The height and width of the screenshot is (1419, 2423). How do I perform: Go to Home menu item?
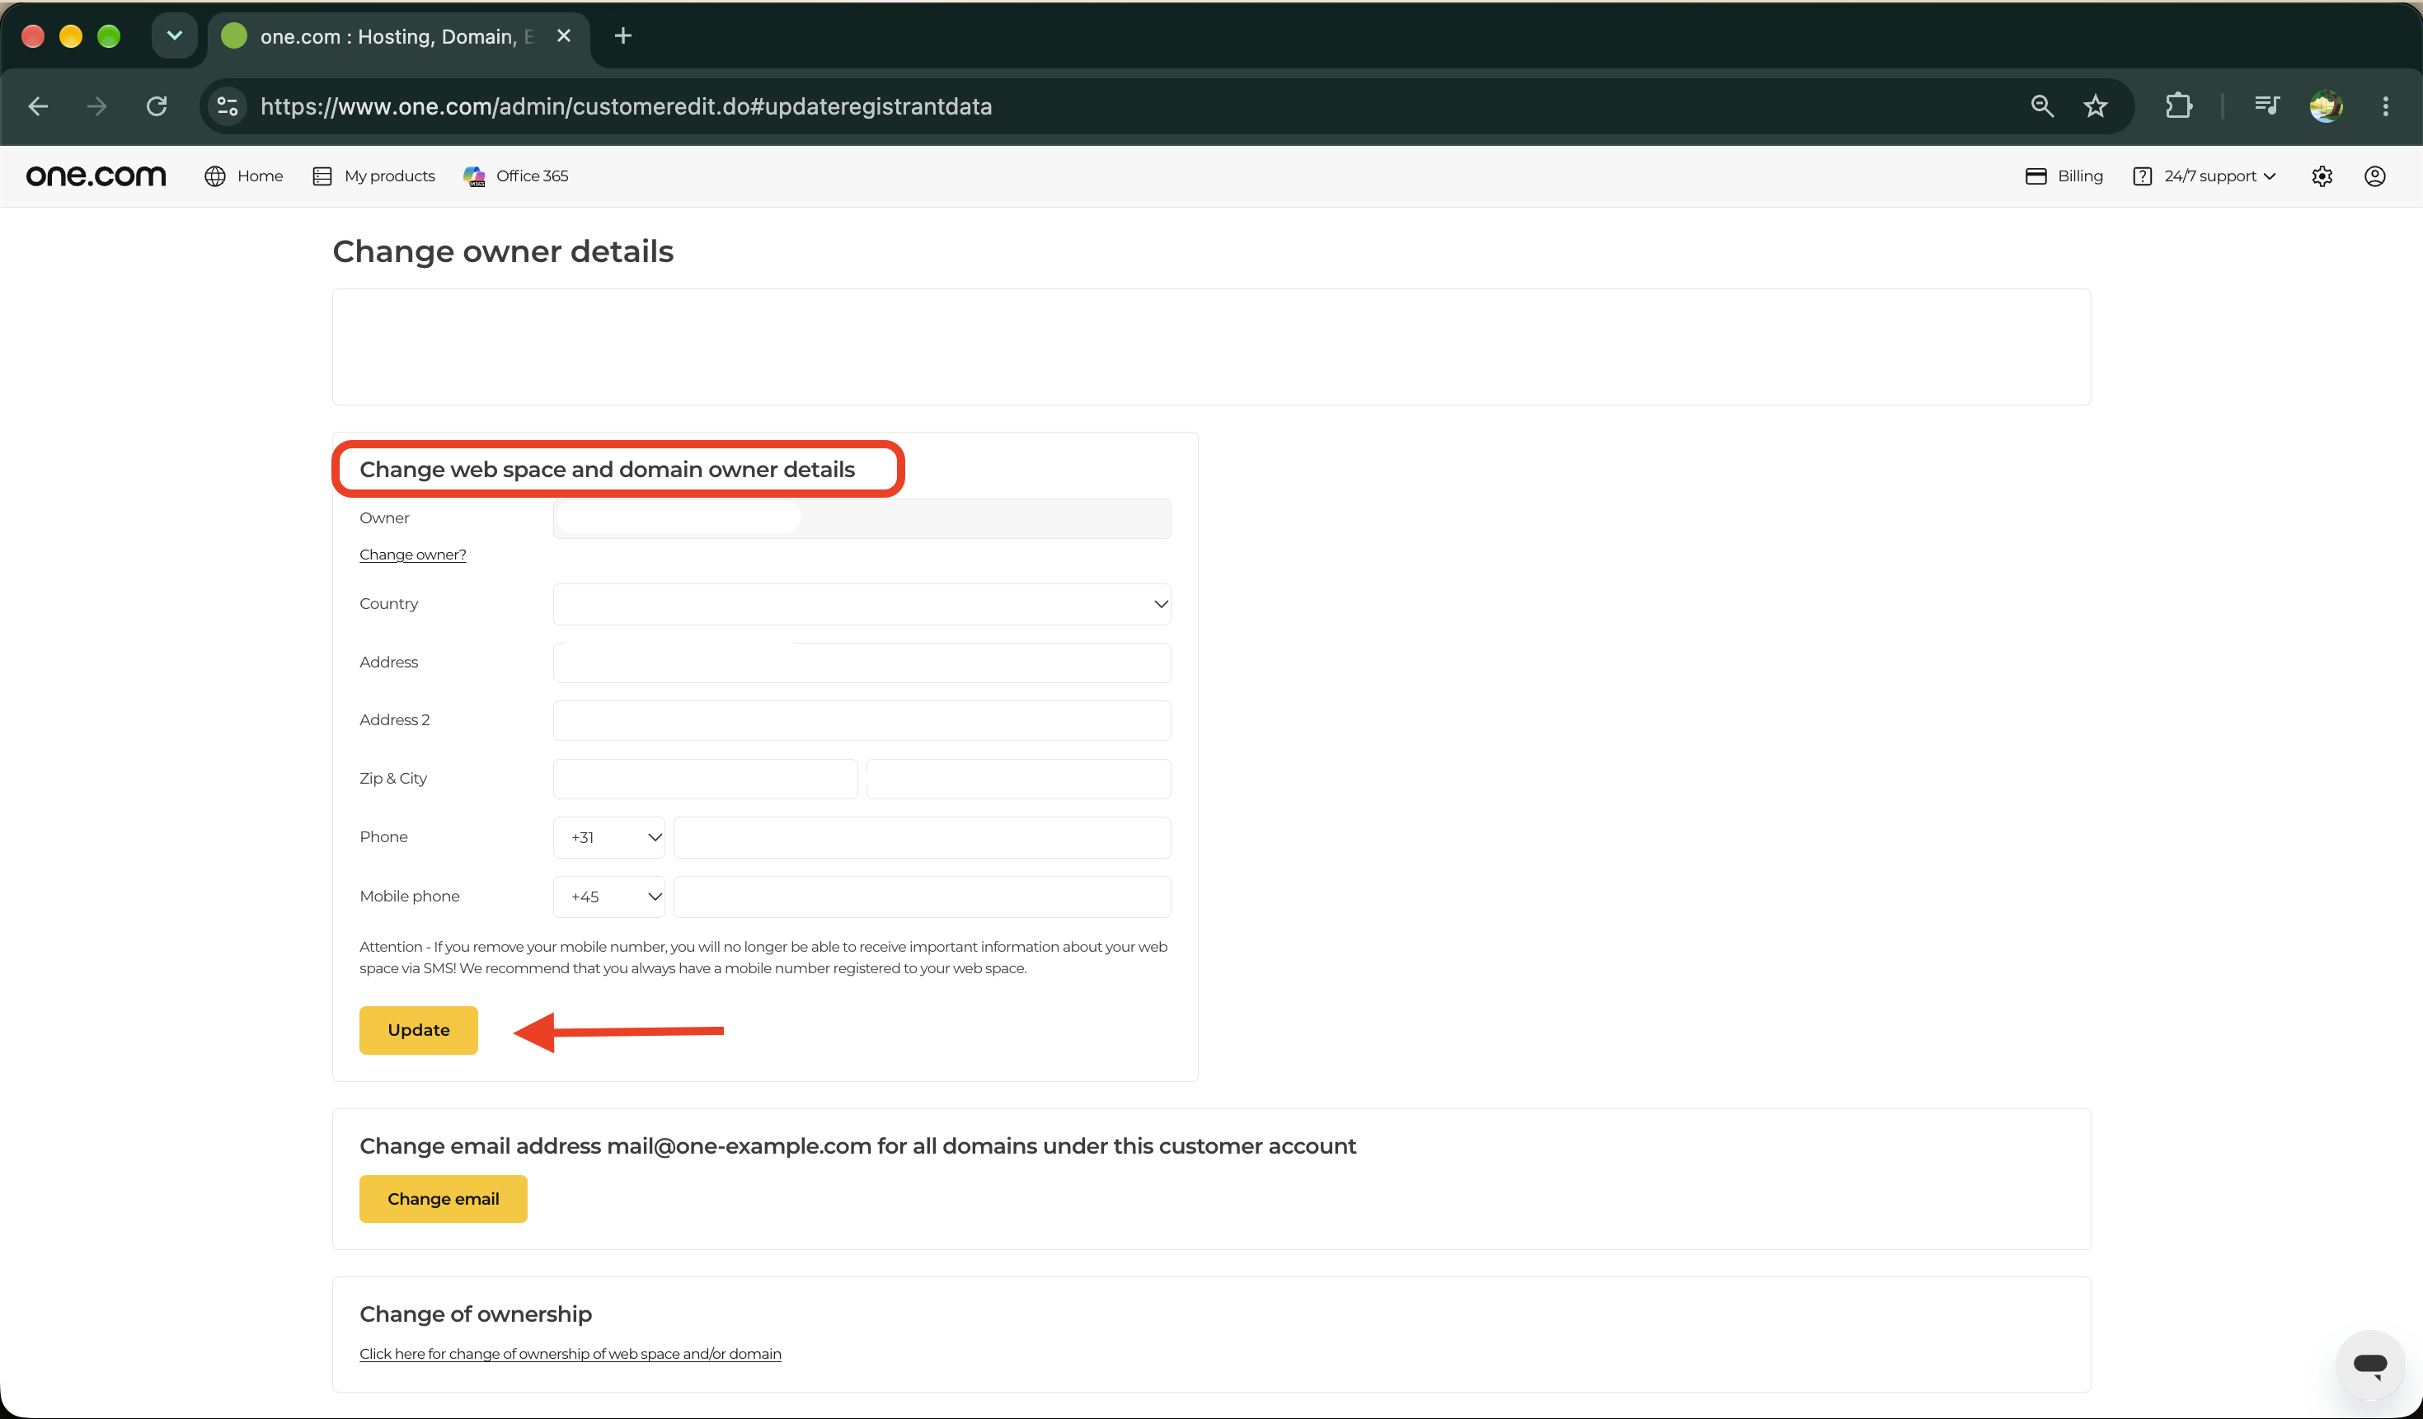pos(260,176)
